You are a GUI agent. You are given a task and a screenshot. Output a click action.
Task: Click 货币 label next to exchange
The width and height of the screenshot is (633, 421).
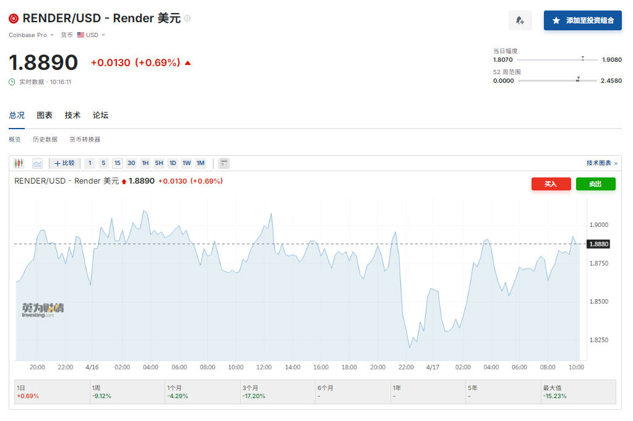(67, 35)
